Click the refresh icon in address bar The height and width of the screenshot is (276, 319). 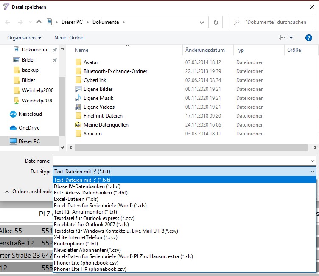click(x=216, y=22)
